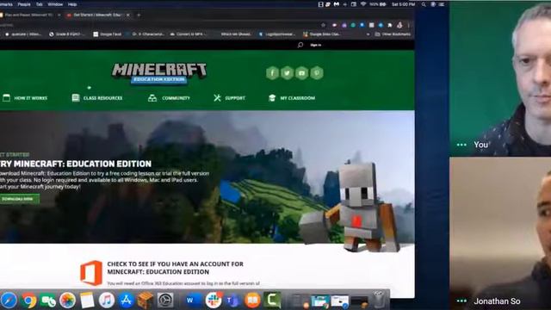Launch Safari from the Dock
The image size is (551, 310).
point(9,301)
